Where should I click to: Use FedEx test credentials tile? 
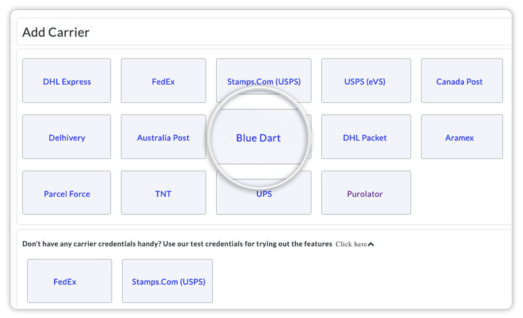click(x=69, y=281)
